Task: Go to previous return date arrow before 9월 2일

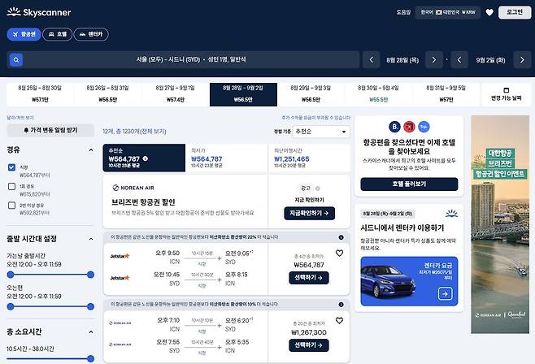Action: (459, 60)
